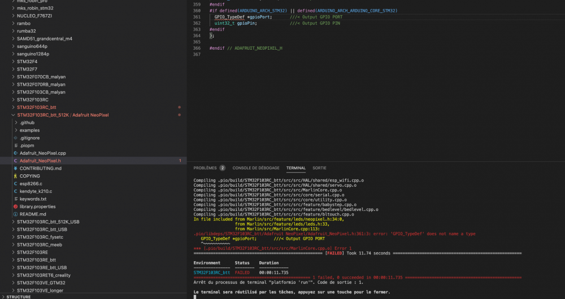Open the CONSOLE DE DÉBOGAGE tab
This screenshot has width=565, height=299.
pos(256,168)
